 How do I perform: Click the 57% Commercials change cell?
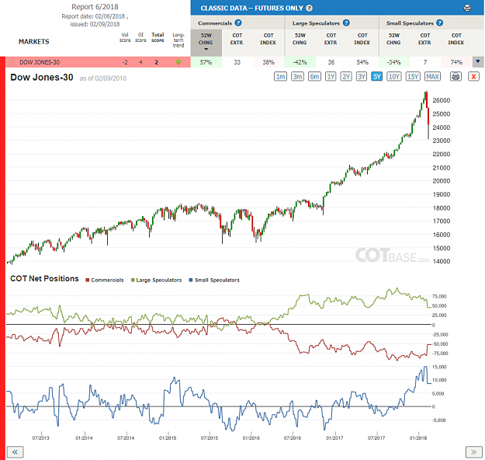coord(206,62)
